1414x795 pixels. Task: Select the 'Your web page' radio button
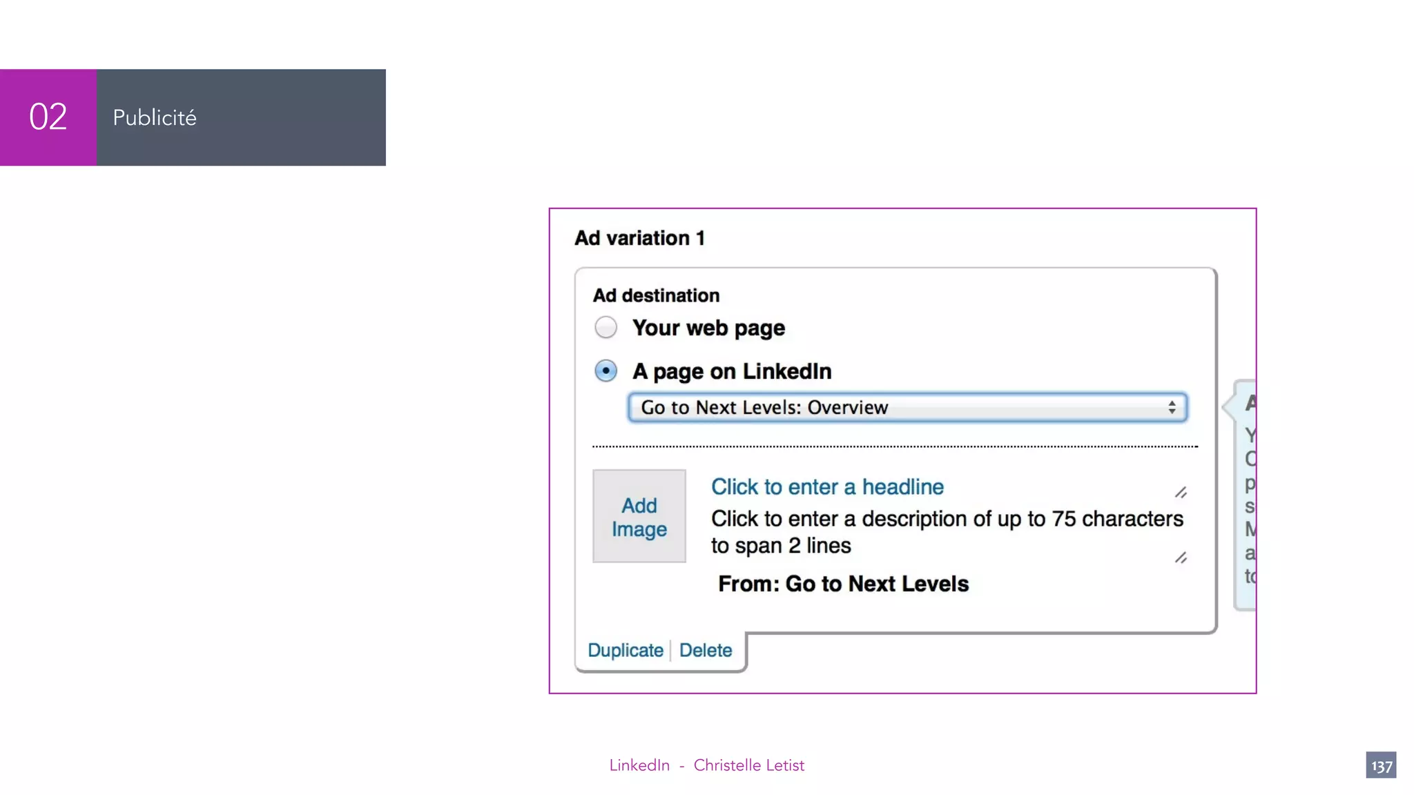pyautogui.click(x=606, y=327)
